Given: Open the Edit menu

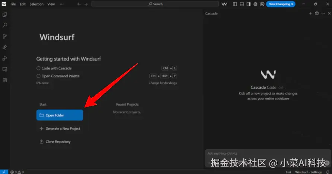Looking at the screenshot, I should tap(23, 4).
